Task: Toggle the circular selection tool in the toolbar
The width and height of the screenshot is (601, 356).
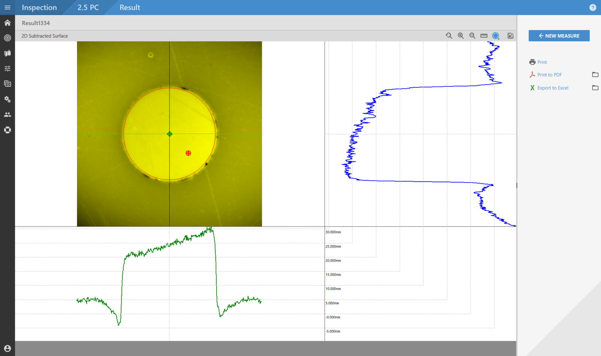Action: 495,36
